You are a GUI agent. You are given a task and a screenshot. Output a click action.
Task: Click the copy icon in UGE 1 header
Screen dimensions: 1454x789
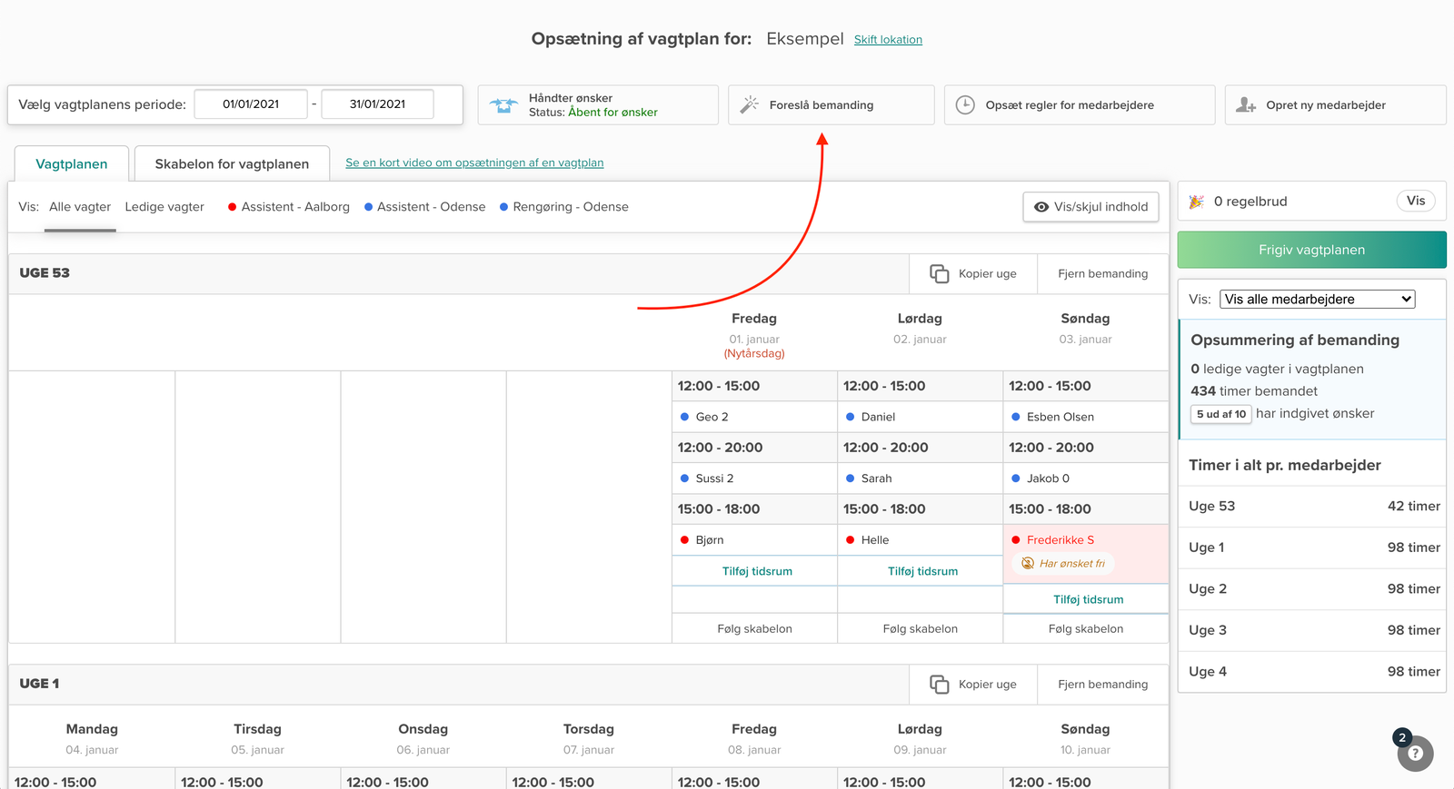(939, 684)
